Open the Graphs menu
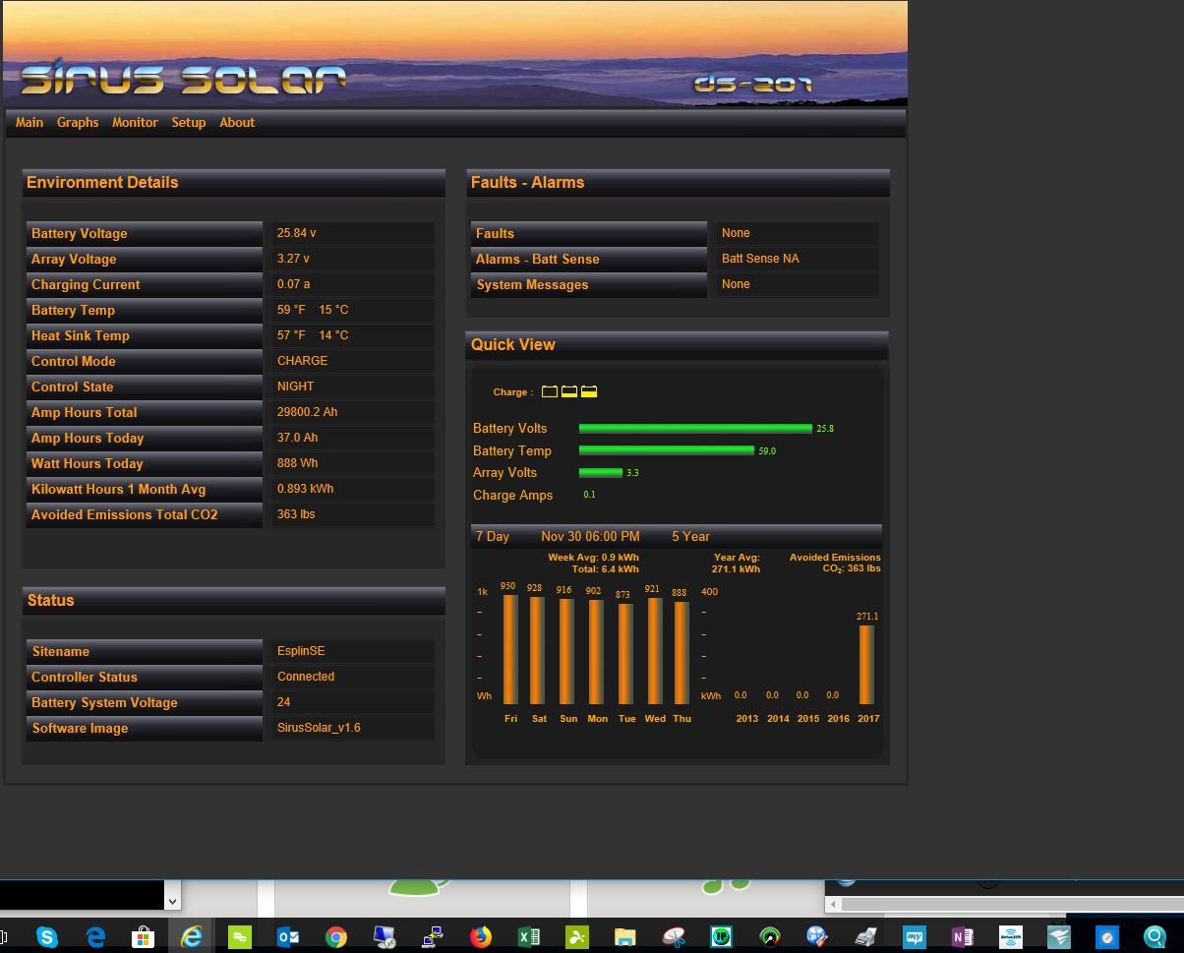1184x953 pixels. (78, 123)
